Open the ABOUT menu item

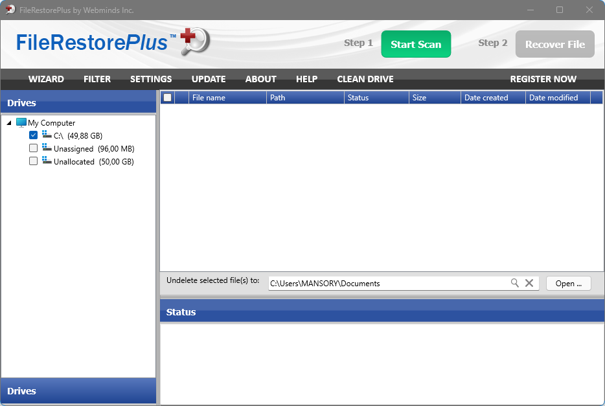pos(261,79)
